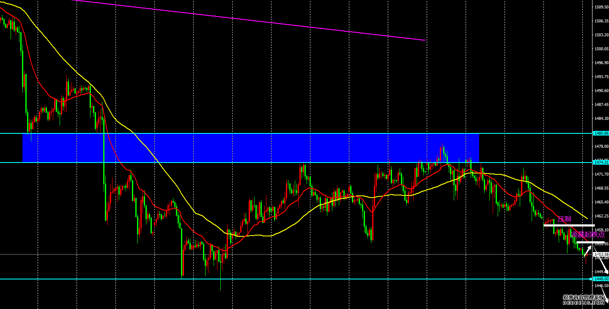Select the blue rectangle resistance zone
Viewport: 609px width, 309px height.
251,148
